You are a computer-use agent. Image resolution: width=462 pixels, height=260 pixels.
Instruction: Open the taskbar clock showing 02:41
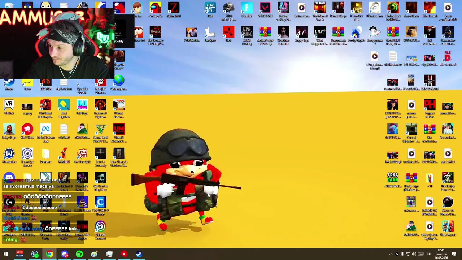point(441,254)
